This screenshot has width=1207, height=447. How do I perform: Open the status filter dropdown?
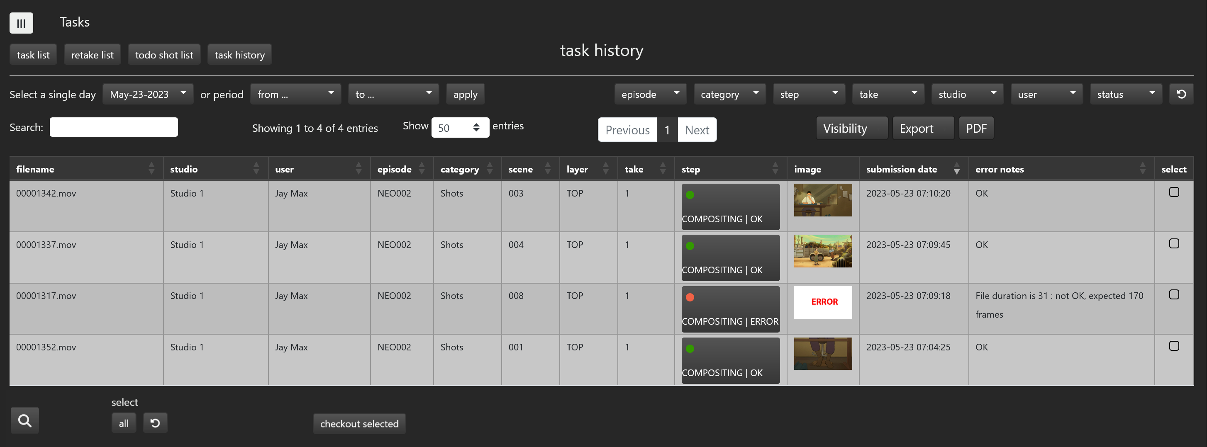click(1126, 94)
